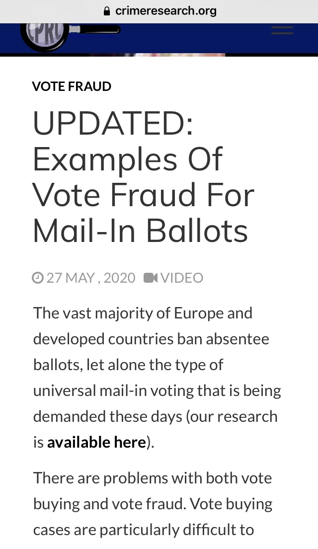Click the clock icon beside the date
The image size is (318, 549).
(37, 278)
